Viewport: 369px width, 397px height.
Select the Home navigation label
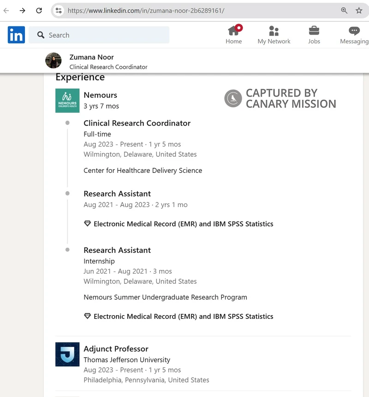[234, 41]
